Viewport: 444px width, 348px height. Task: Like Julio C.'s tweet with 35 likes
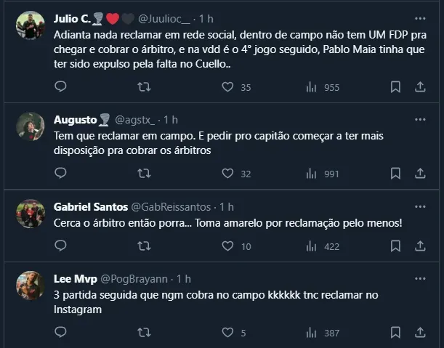pyautogui.click(x=228, y=87)
